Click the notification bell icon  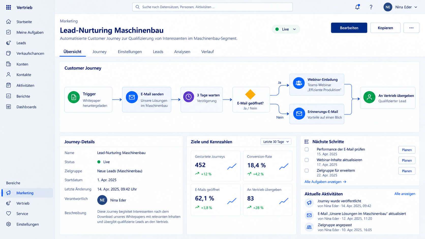click(357, 7)
